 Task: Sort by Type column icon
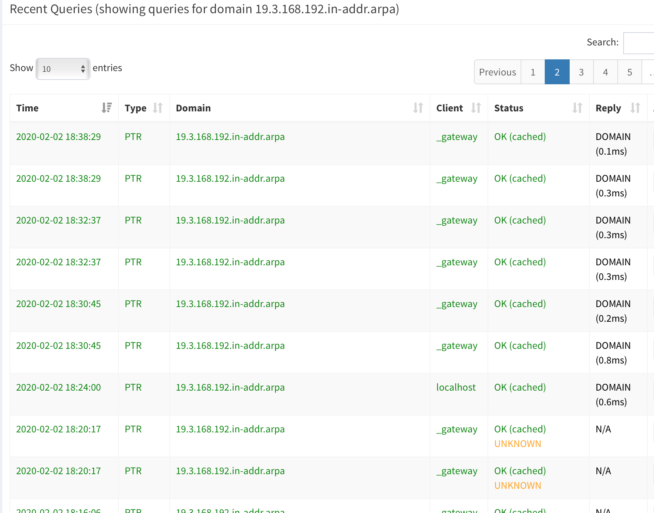point(158,108)
